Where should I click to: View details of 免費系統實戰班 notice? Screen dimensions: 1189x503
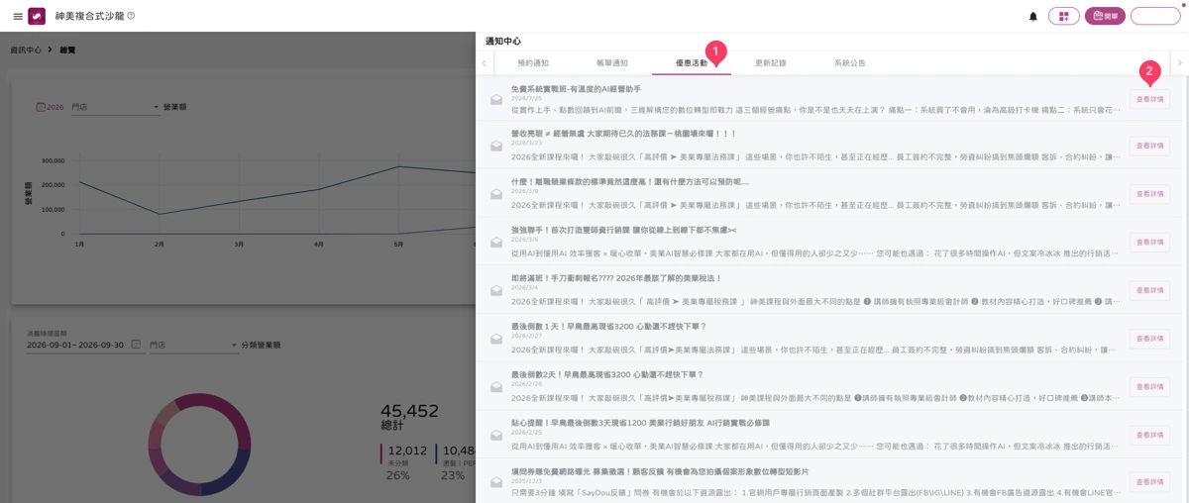[x=1149, y=99]
